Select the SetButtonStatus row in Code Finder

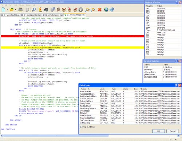(x=130, y=120)
